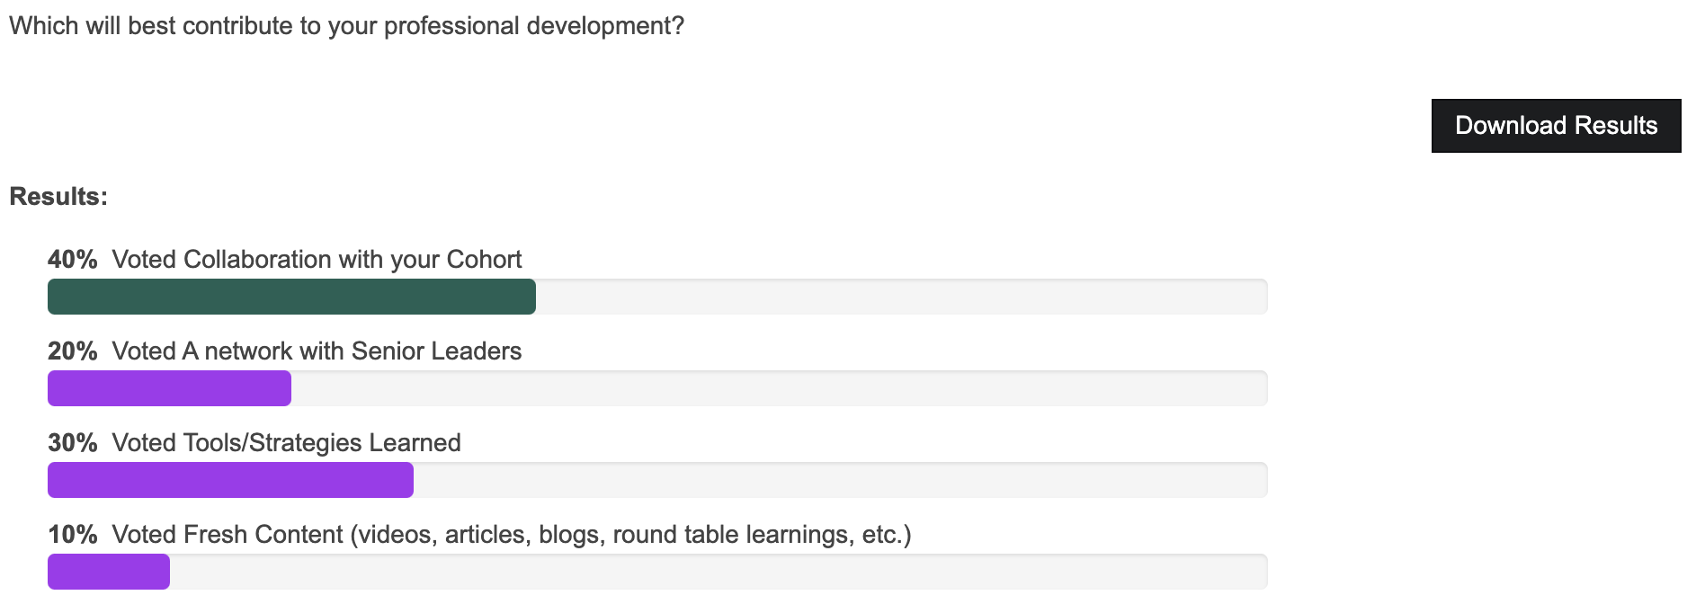Click the Download Results button
Screen dimensions: 1696x604
pos(1556,126)
